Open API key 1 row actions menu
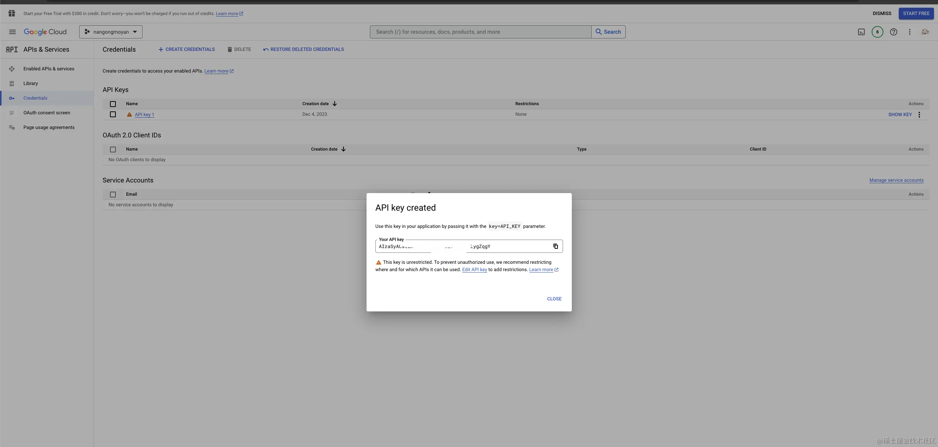 point(919,115)
